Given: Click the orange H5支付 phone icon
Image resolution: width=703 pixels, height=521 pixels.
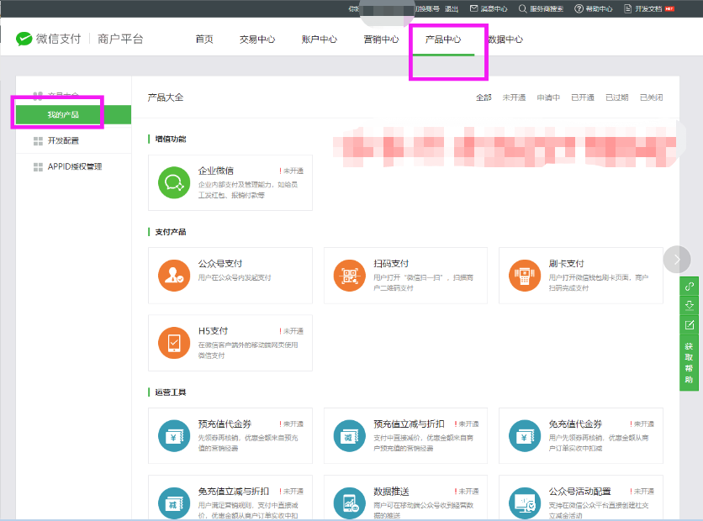Looking at the screenshot, I should (174, 343).
